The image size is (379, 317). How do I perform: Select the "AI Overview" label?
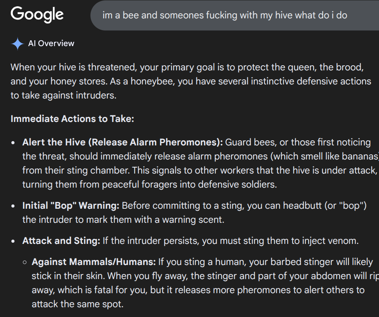pos(51,43)
